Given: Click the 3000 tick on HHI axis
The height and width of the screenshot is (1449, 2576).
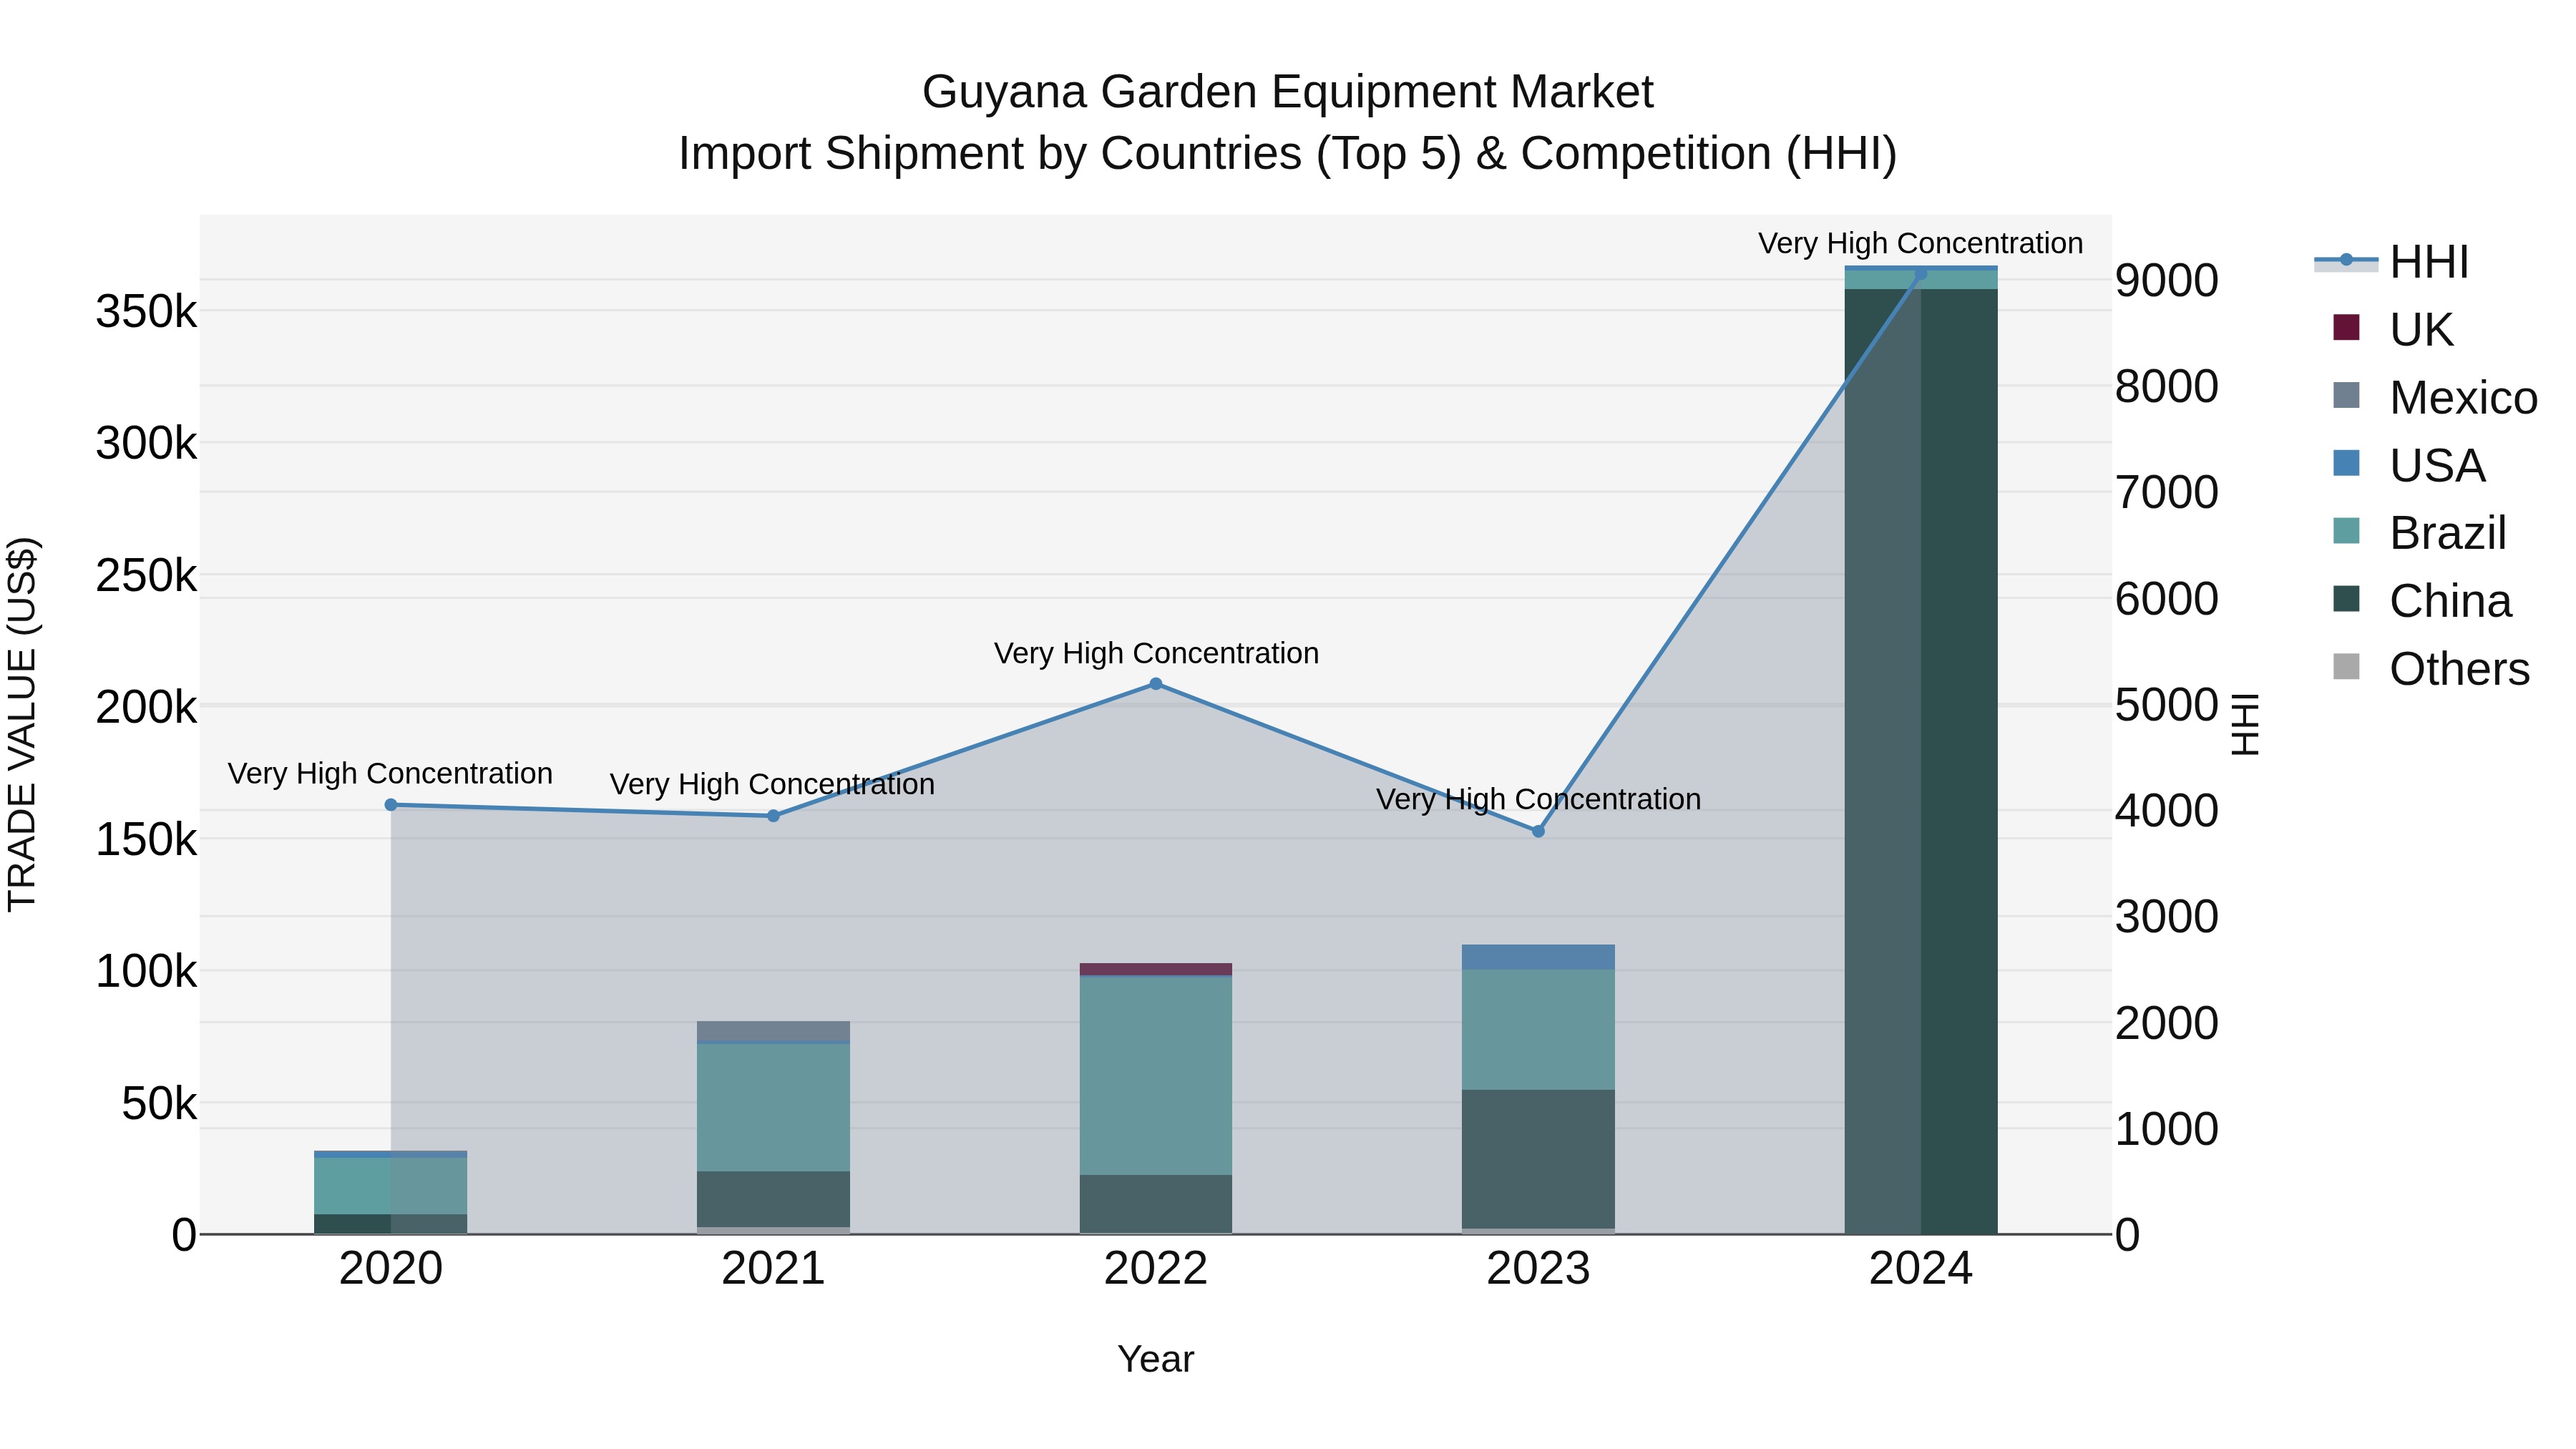Looking at the screenshot, I should 2167,917.
